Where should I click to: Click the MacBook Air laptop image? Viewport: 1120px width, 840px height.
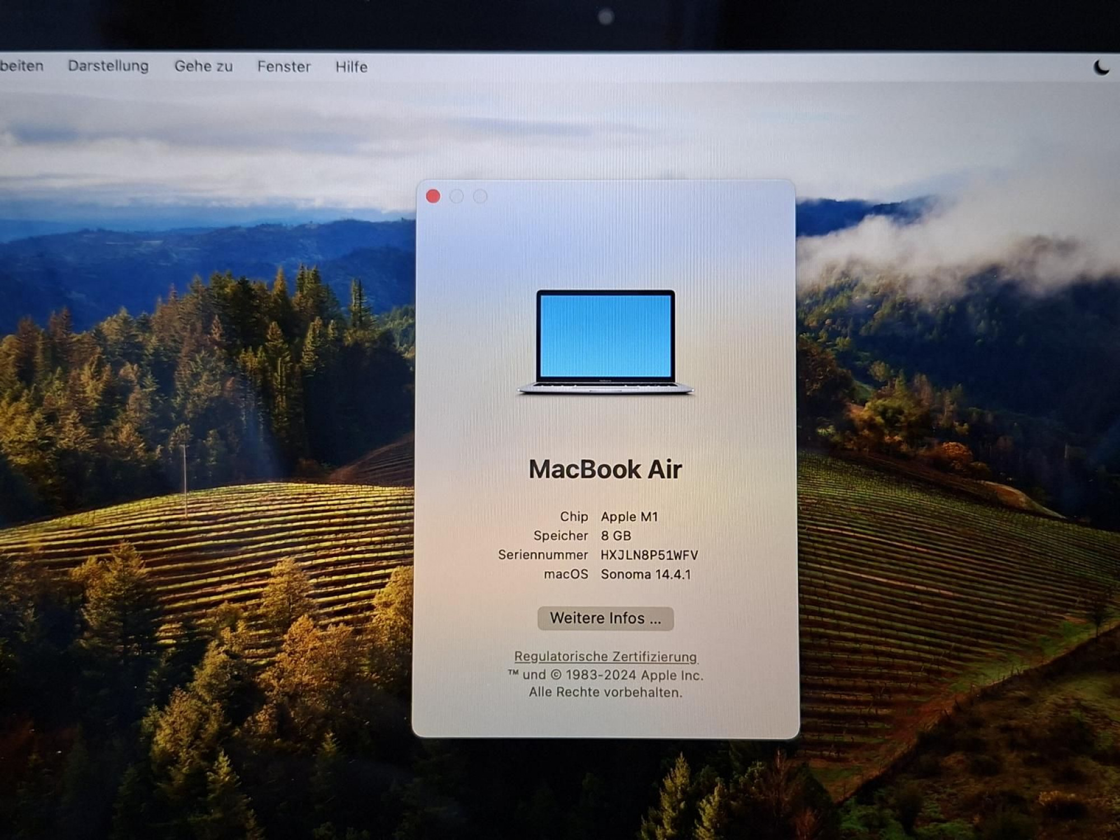pos(605,342)
